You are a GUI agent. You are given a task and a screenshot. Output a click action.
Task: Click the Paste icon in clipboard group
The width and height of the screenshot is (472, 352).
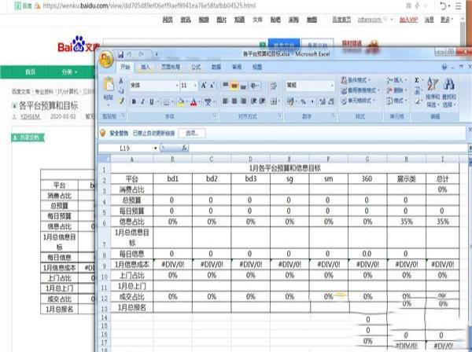[x=109, y=85]
